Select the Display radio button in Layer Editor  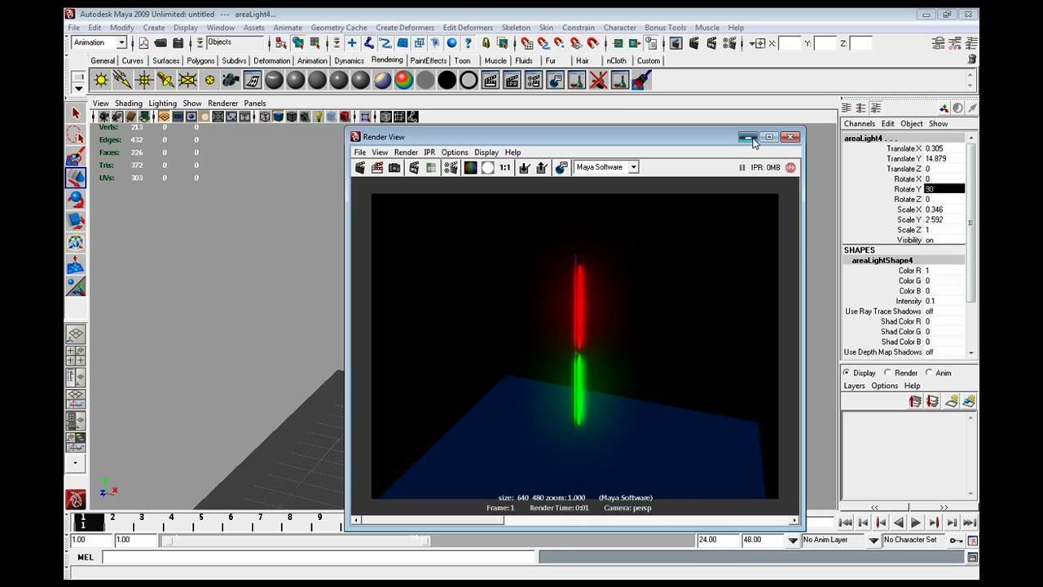tap(847, 373)
